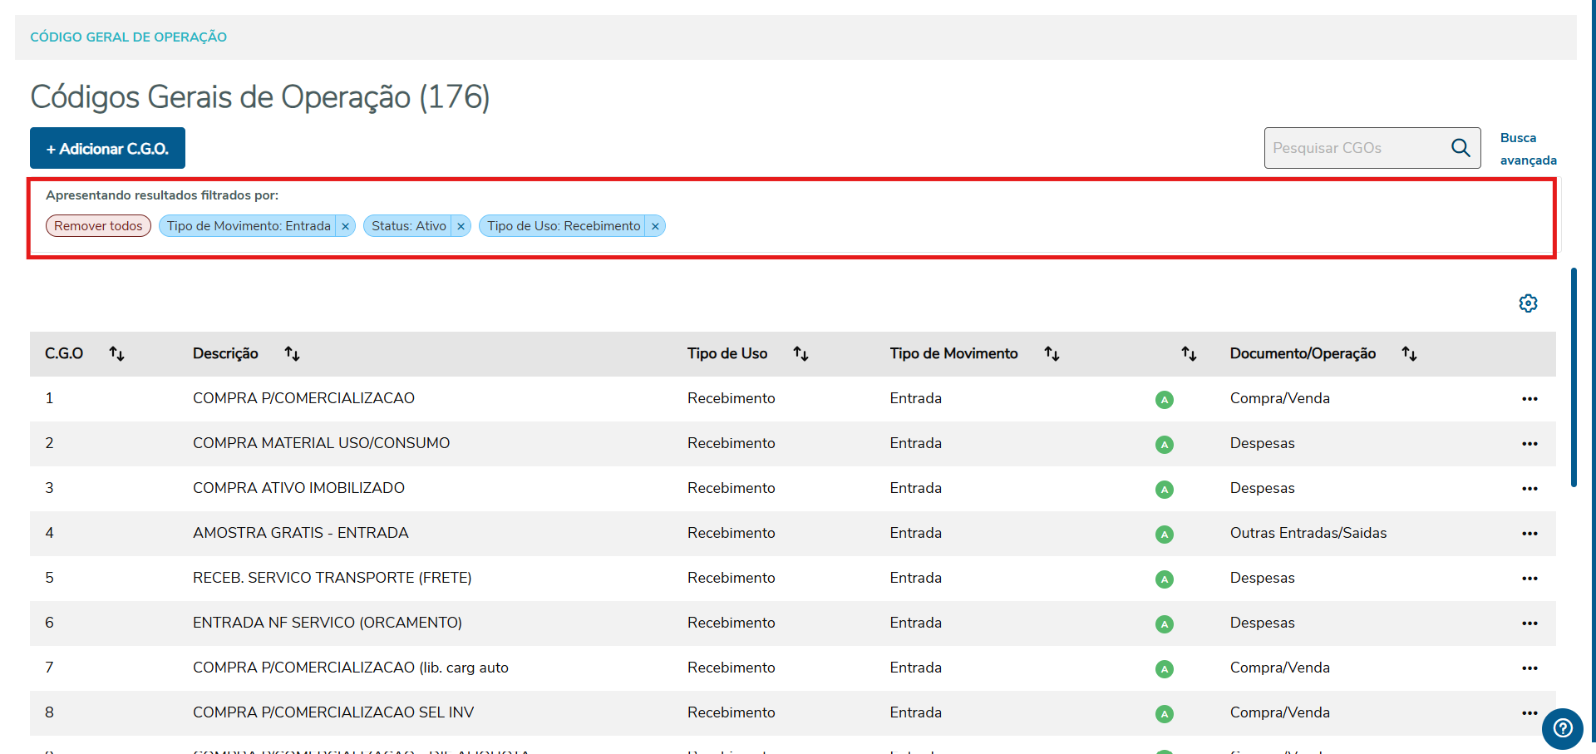Open Busca avançada link
This screenshot has height=754, width=1596.
coord(1527,149)
